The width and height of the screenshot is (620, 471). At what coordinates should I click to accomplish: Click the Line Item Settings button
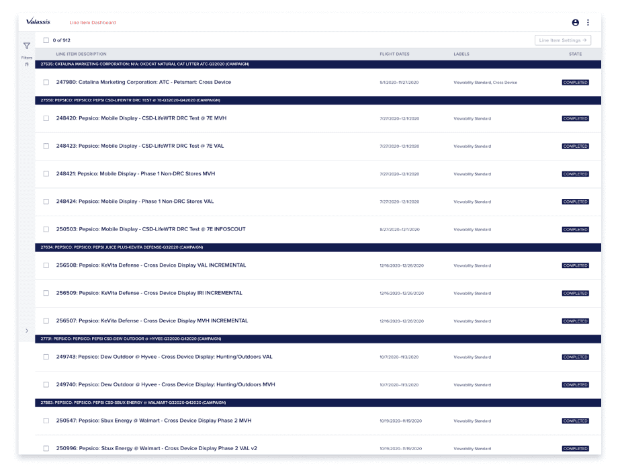(563, 40)
